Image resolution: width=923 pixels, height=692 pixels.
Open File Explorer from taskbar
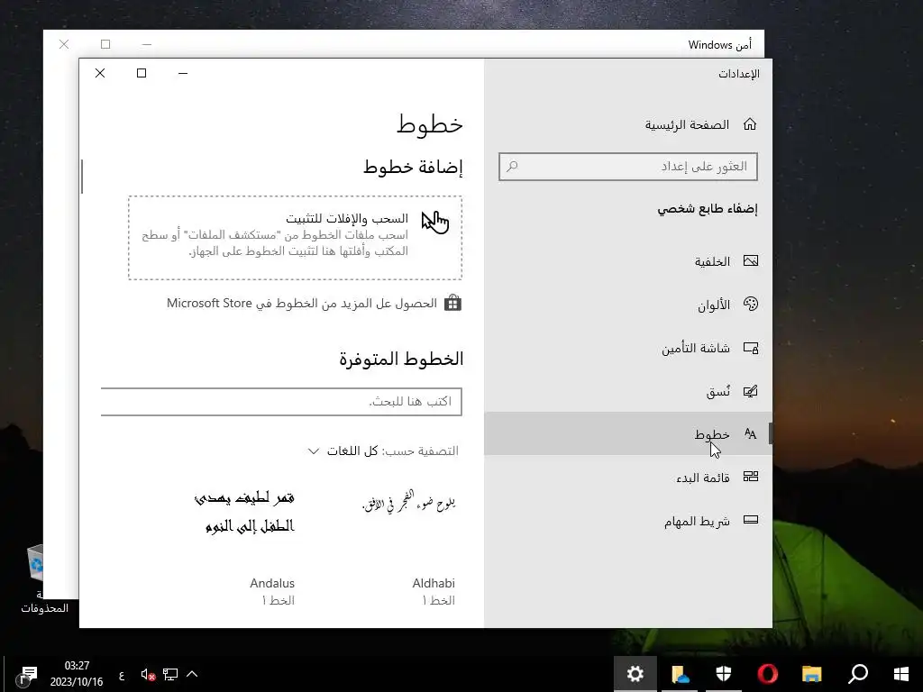click(812, 674)
